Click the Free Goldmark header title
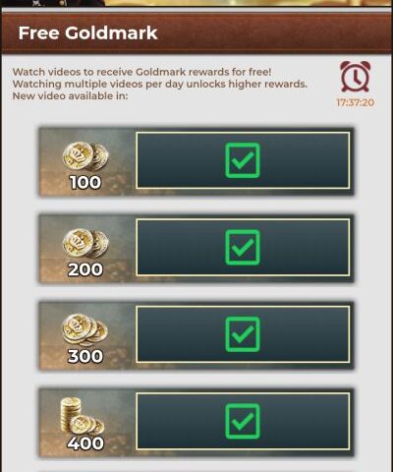Screen dimensions: 393x472 [x=87, y=33]
